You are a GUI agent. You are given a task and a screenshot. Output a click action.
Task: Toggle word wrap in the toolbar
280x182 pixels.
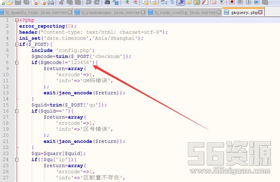pyautogui.click(x=164, y=2)
